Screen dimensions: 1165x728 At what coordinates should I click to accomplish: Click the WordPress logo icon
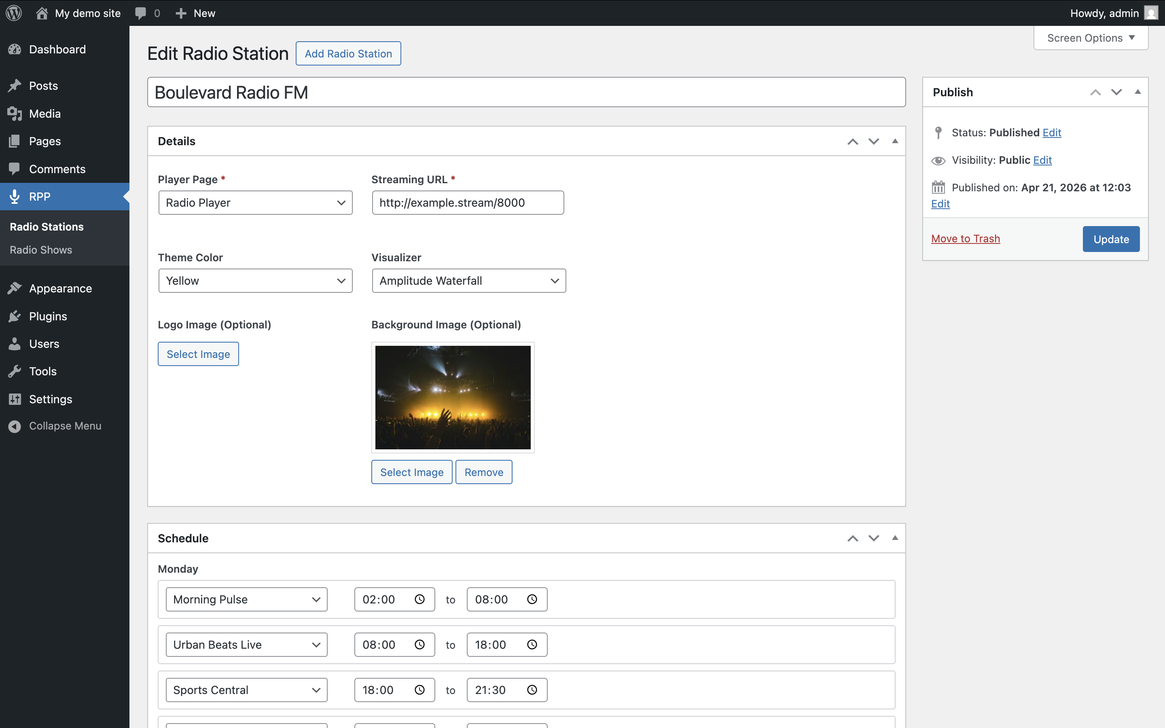(x=14, y=13)
